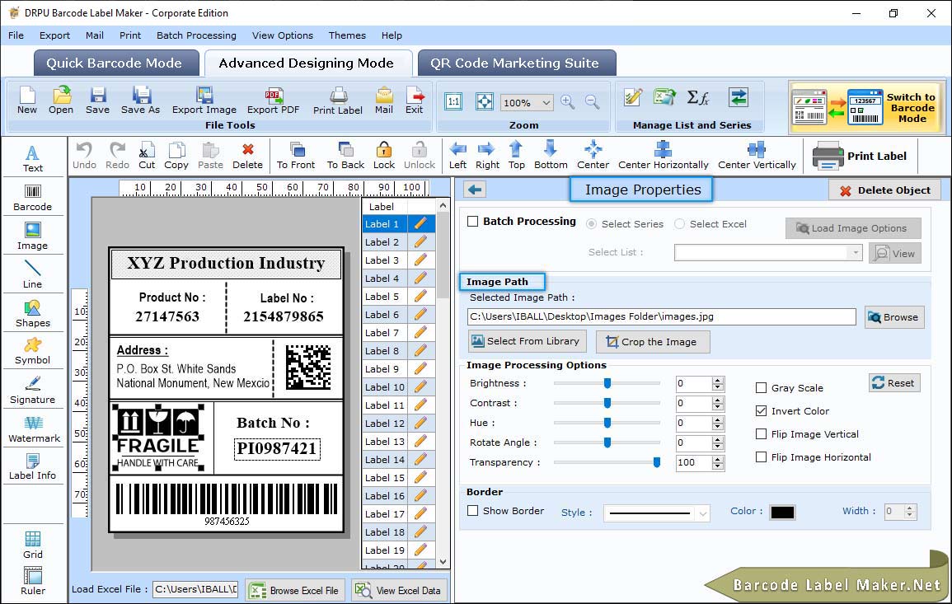Uncheck the Invert Color checkbox

coord(761,411)
